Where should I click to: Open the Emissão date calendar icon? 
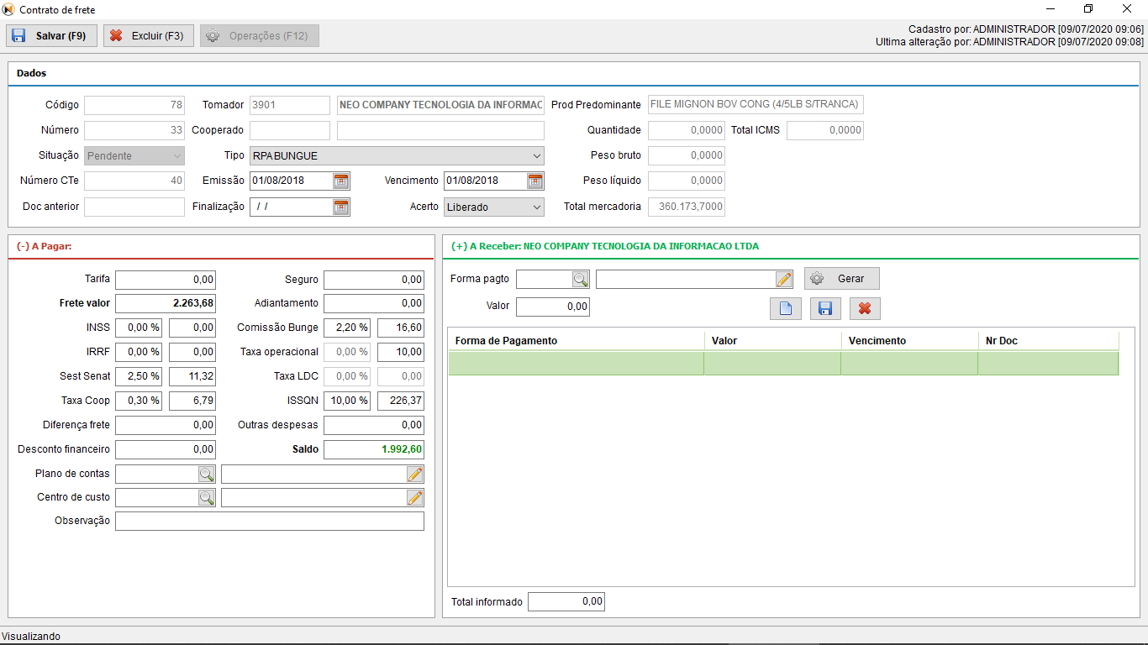click(340, 181)
